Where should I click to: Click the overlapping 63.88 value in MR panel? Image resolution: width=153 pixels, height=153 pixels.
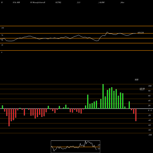click(x=142, y=89)
